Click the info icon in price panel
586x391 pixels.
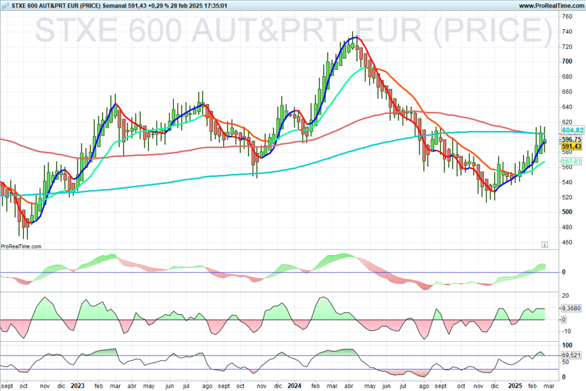click(544, 244)
